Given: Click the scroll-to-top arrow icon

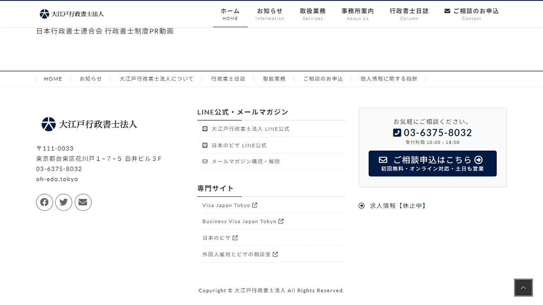Looking at the screenshot, I should tap(523, 287).
